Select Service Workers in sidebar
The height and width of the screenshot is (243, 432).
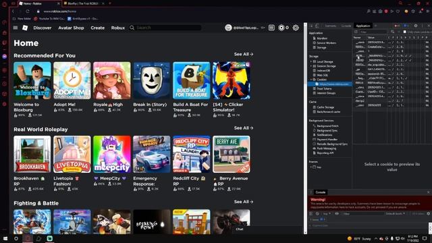pyautogui.click(x=326, y=43)
